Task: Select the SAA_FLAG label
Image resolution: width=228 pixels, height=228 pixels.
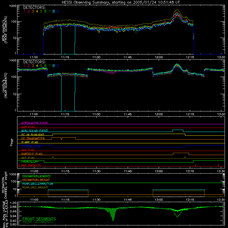Action: point(28,150)
